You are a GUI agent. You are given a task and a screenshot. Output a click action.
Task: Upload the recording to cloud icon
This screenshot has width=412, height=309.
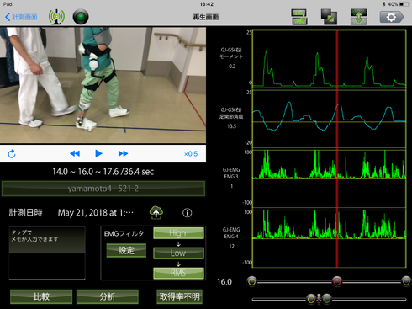tap(156, 212)
